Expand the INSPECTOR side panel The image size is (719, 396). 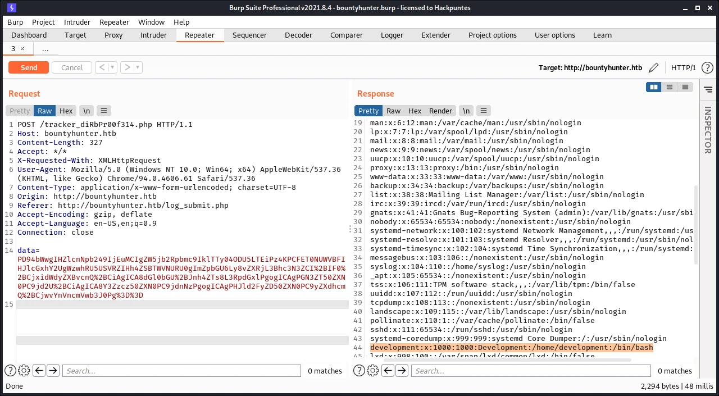[708, 130]
